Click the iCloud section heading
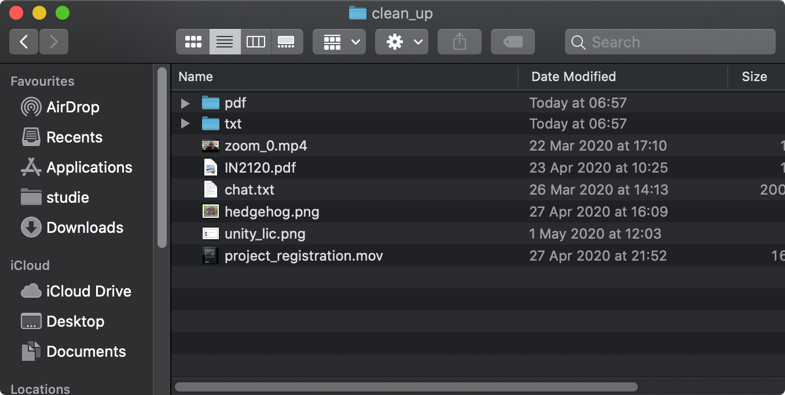This screenshot has height=395, width=785. tap(30, 265)
